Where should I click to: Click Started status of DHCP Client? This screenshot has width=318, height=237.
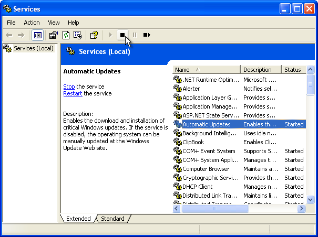[294, 187]
